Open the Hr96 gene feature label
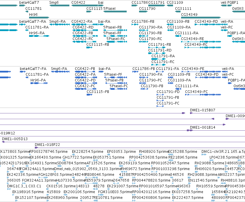Viewport: 245px width, 202px height. coord(33,14)
